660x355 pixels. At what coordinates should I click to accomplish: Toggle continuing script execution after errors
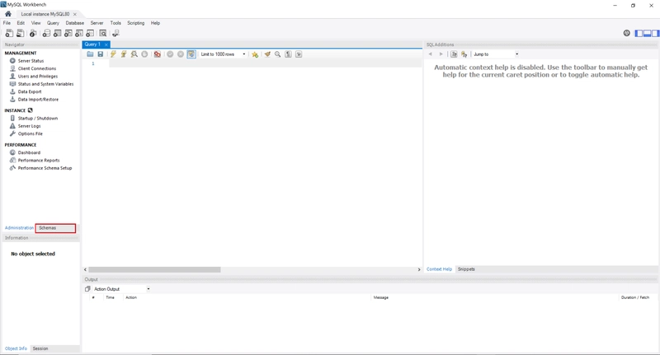[x=157, y=54]
